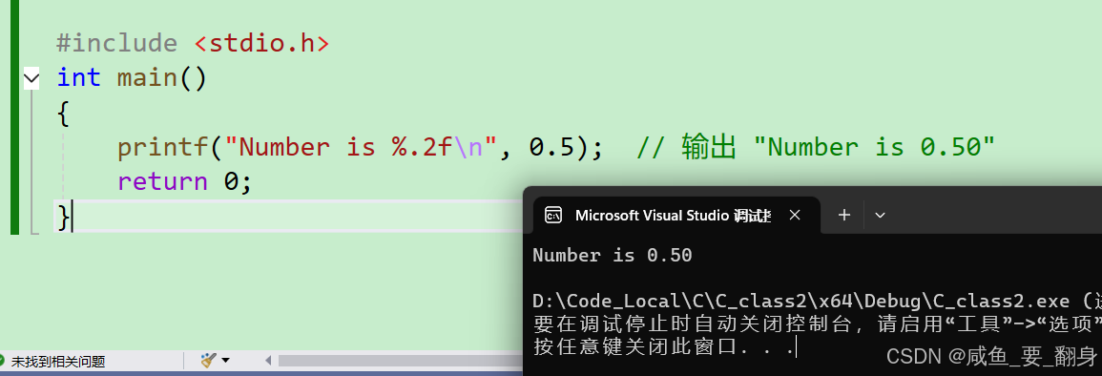Click the no issues found status indicator
Viewport: 1102px width, 376px height.
coord(52,362)
